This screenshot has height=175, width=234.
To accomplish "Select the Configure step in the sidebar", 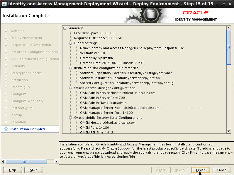I will (x=18, y=94).
